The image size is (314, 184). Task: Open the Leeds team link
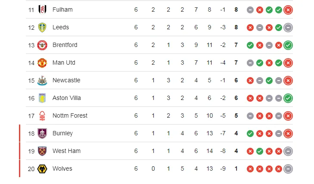click(x=61, y=27)
